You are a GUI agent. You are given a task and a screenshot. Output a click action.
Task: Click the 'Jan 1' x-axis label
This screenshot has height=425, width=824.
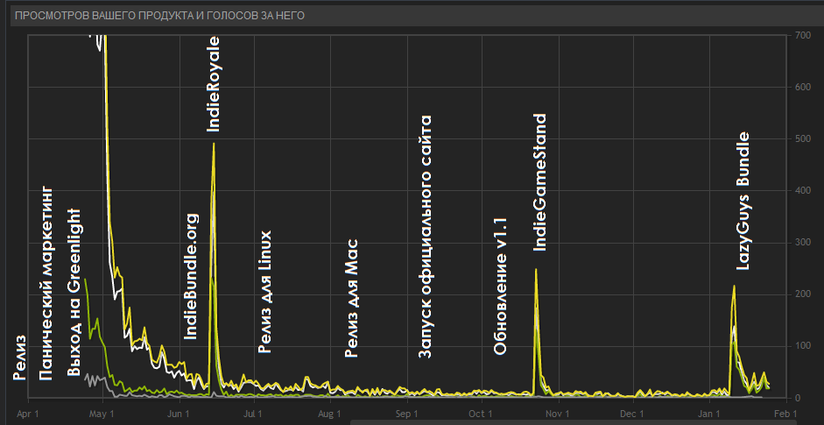tap(710, 414)
